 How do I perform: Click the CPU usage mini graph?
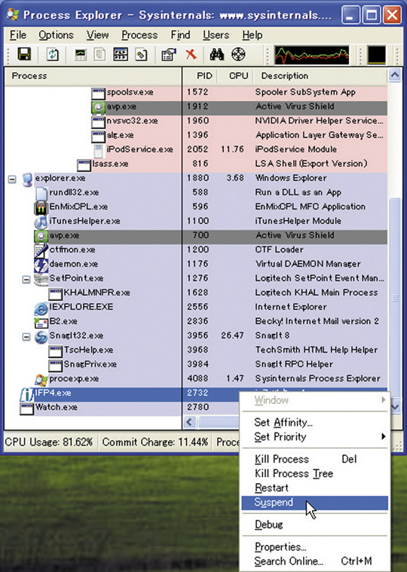click(x=311, y=55)
